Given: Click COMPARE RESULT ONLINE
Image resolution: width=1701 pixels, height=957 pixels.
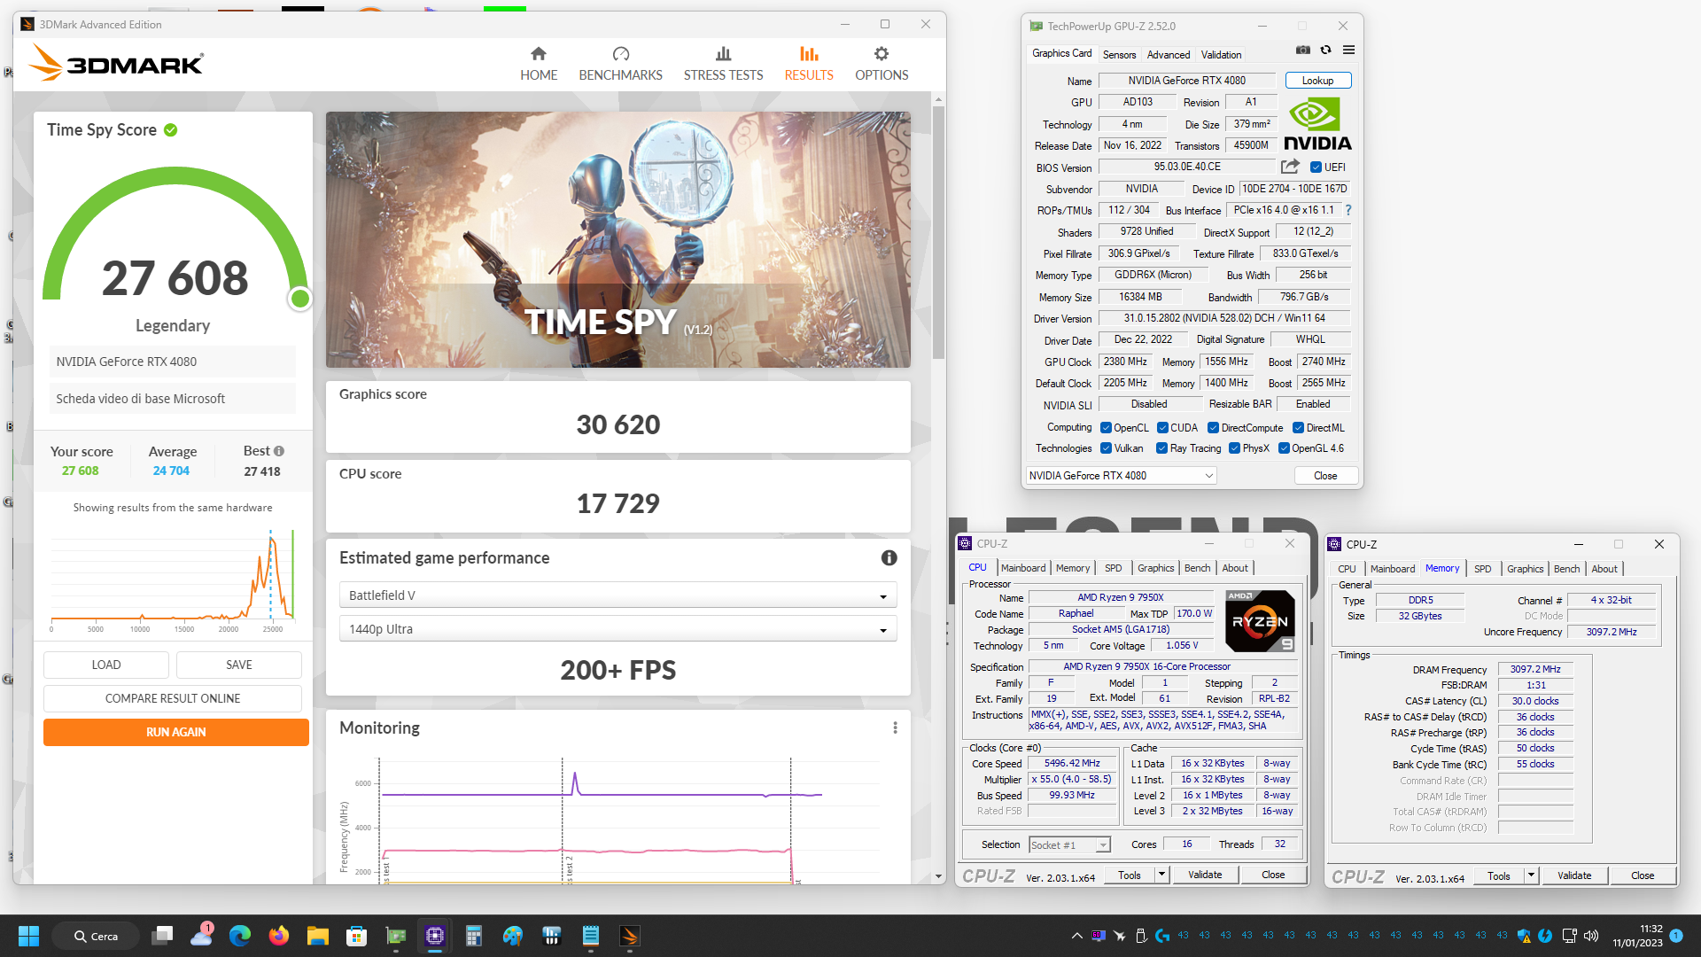Looking at the screenshot, I should pyautogui.click(x=173, y=698).
